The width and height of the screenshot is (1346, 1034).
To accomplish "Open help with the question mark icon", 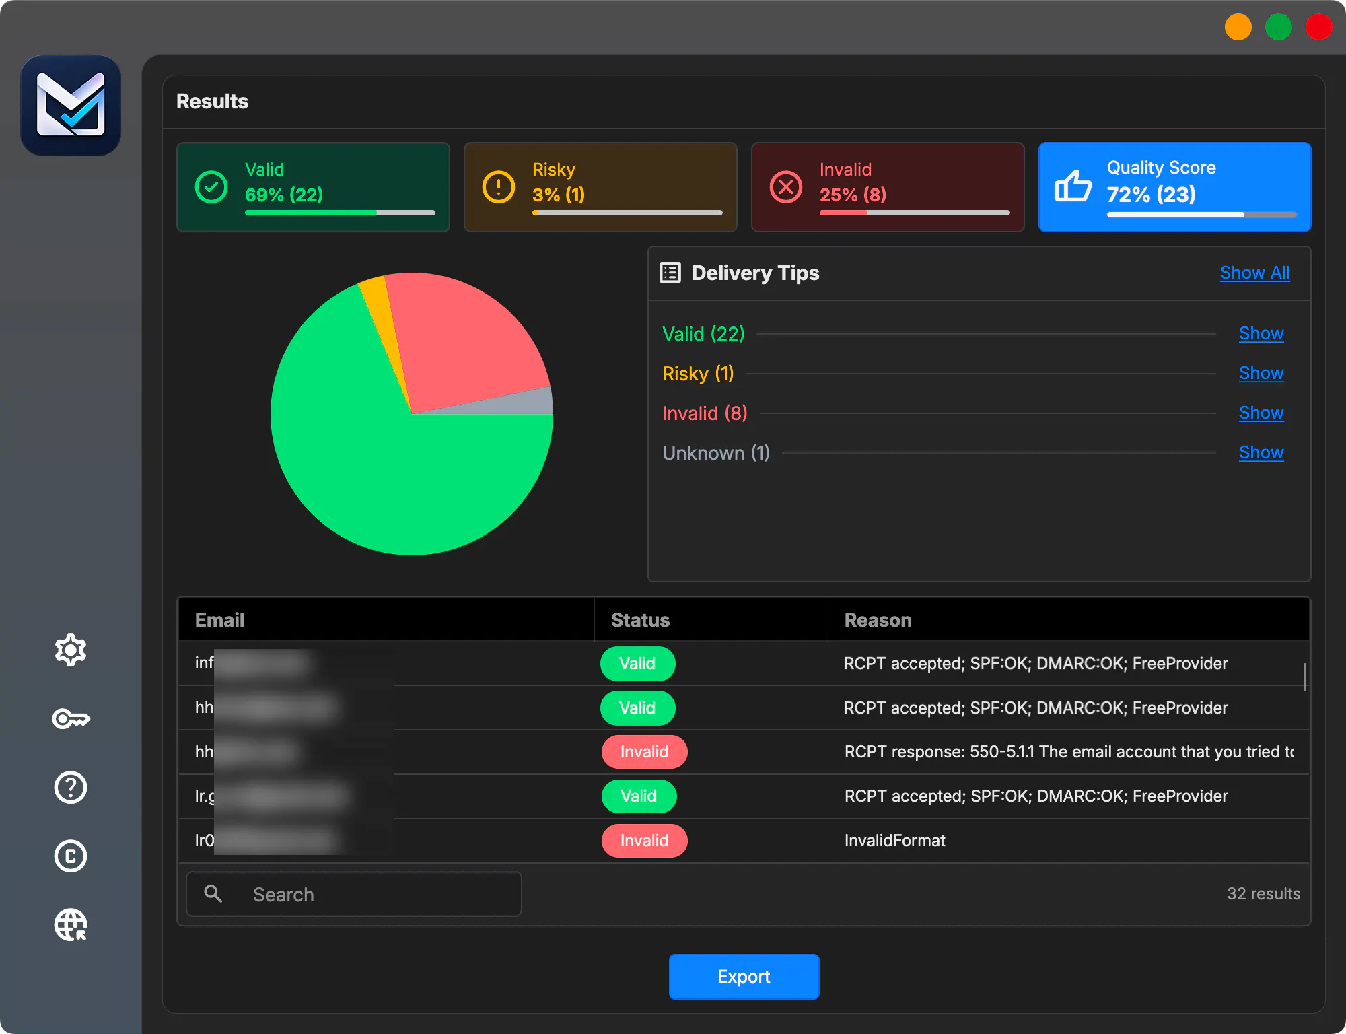I will 71,788.
